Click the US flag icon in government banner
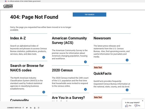Screen dimensions: 145x109 point(6,1)
